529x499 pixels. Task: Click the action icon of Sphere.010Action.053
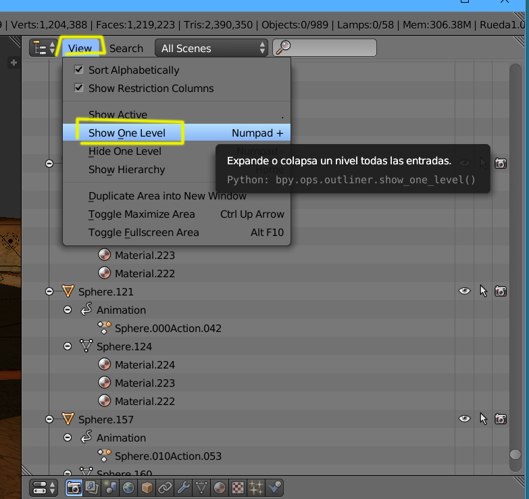104,456
